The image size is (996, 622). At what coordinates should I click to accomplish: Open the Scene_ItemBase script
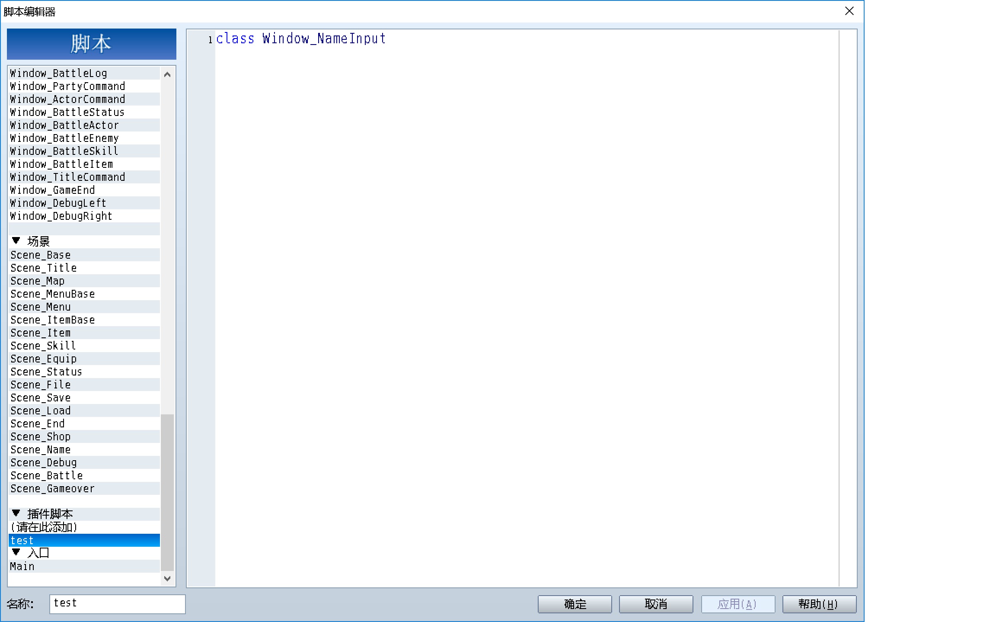coord(84,320)
